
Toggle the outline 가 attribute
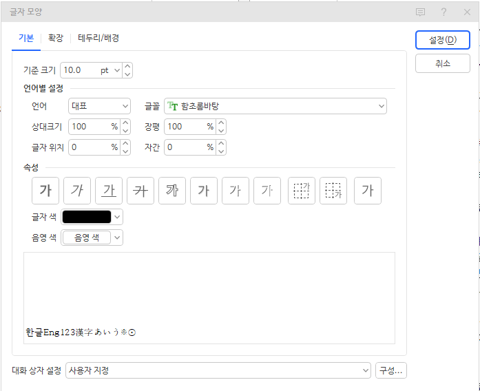coord(172,191)
